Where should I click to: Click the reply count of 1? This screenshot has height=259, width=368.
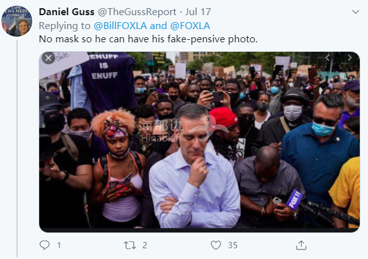point(59,245)
